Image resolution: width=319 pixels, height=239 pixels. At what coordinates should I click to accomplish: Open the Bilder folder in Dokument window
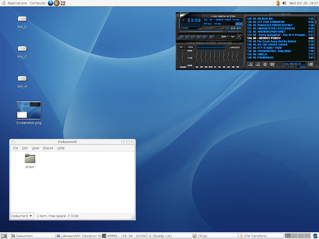[x=30, y=159]
